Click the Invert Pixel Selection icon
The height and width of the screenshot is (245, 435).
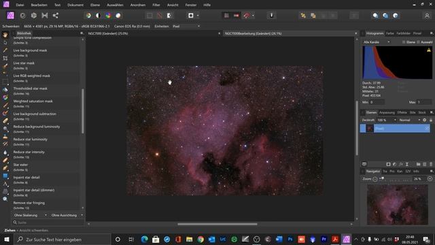pyautogui.click(x=169, y=16)
